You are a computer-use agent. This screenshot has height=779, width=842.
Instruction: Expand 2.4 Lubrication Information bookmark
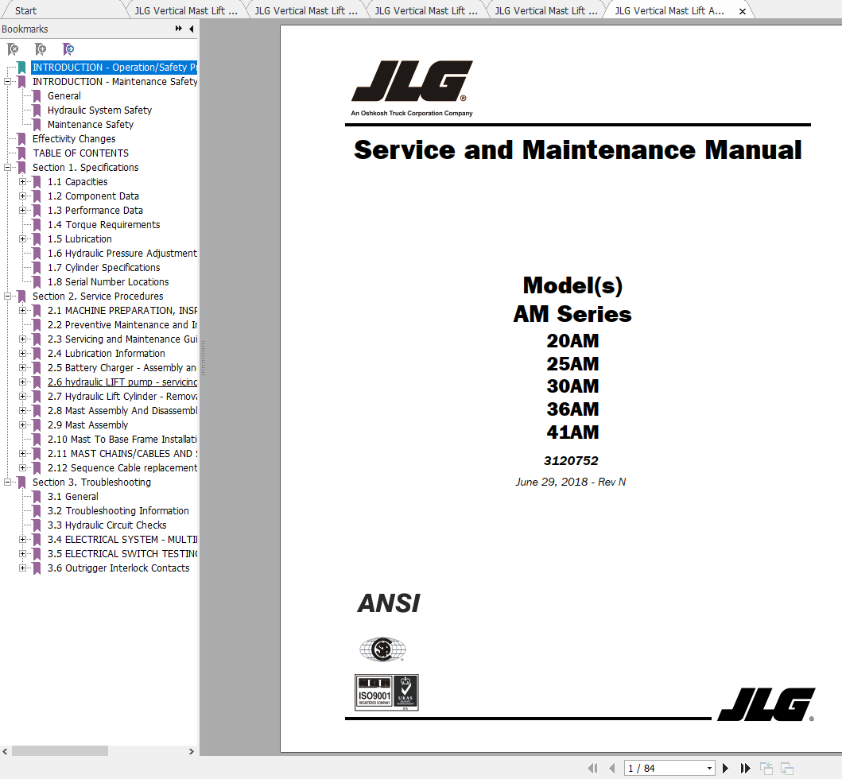point(22,353)
